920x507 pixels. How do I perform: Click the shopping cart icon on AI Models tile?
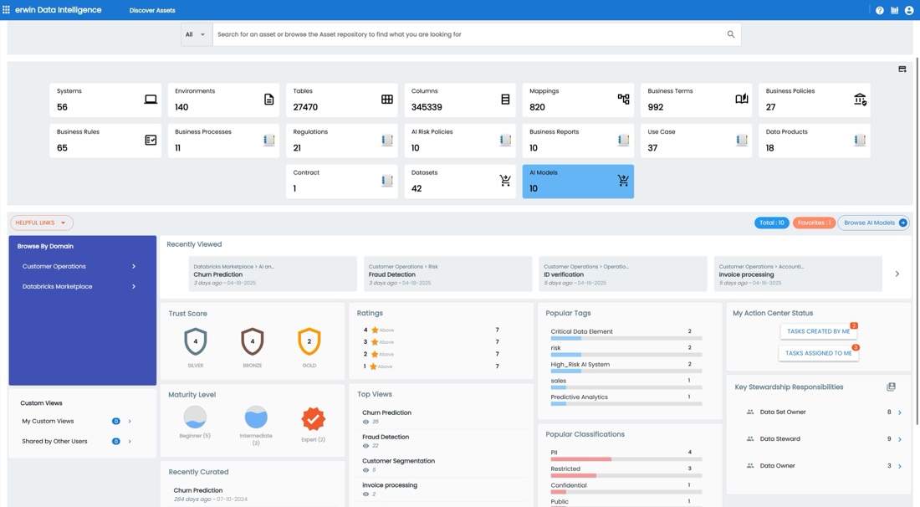[622, 181]
